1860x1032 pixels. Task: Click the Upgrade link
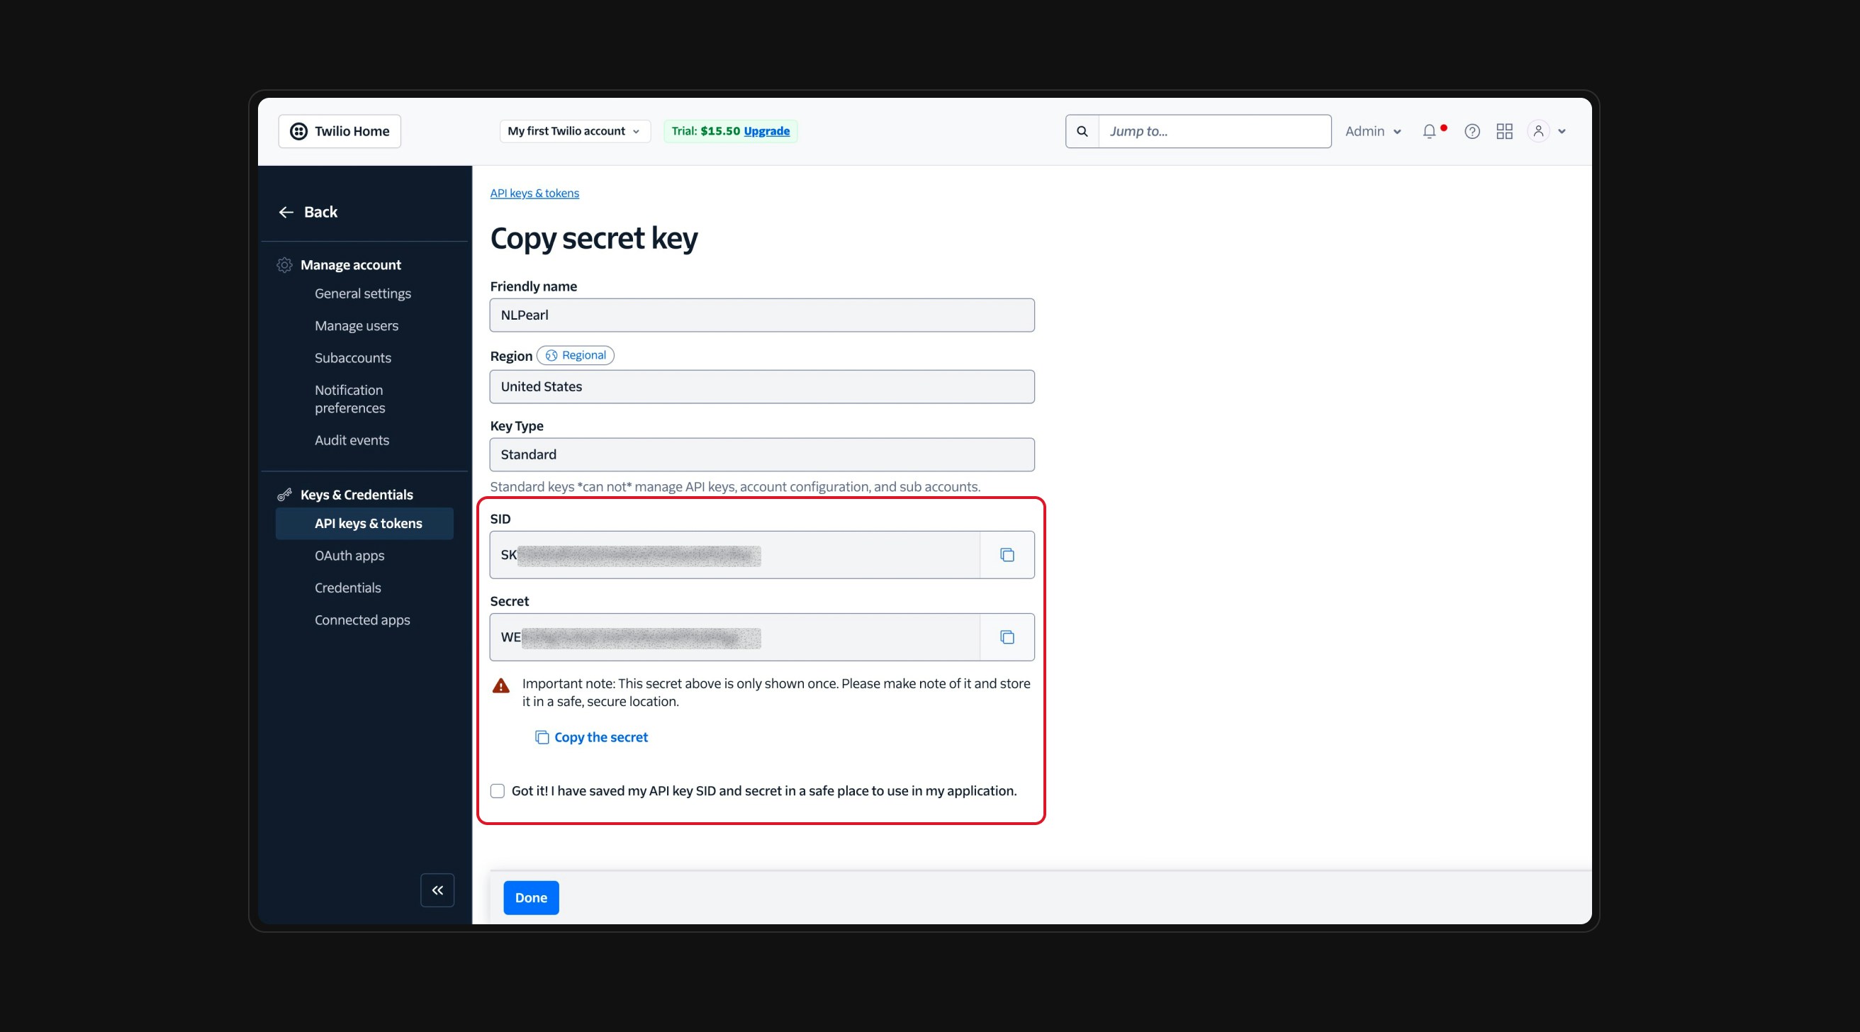(766, 130)
